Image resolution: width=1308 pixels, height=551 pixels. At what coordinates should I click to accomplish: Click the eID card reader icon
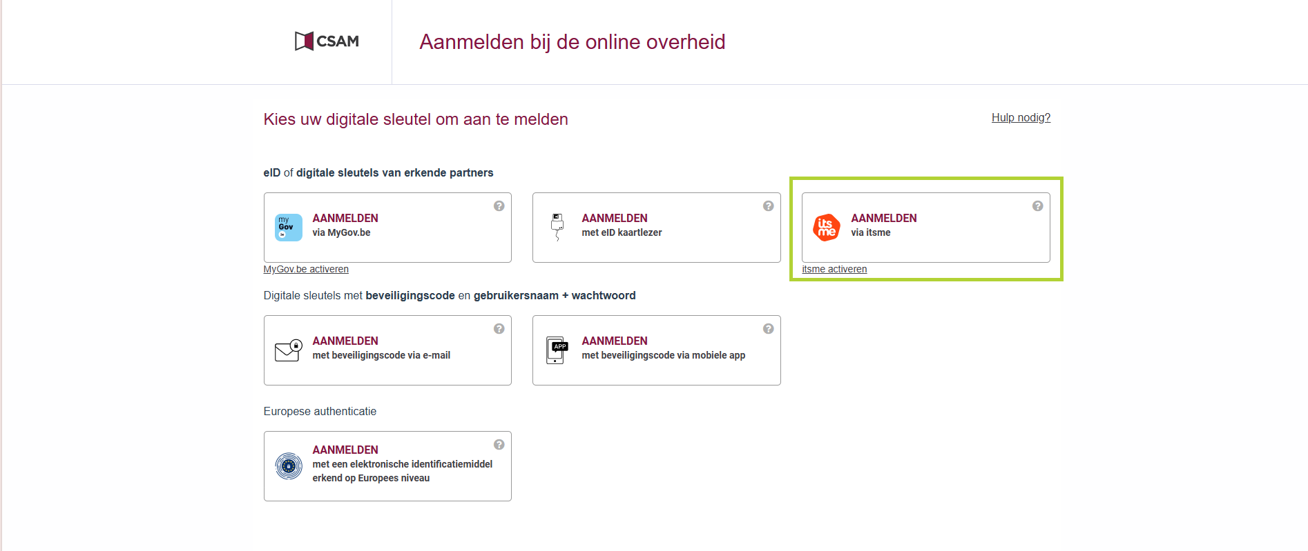[557, 227]
